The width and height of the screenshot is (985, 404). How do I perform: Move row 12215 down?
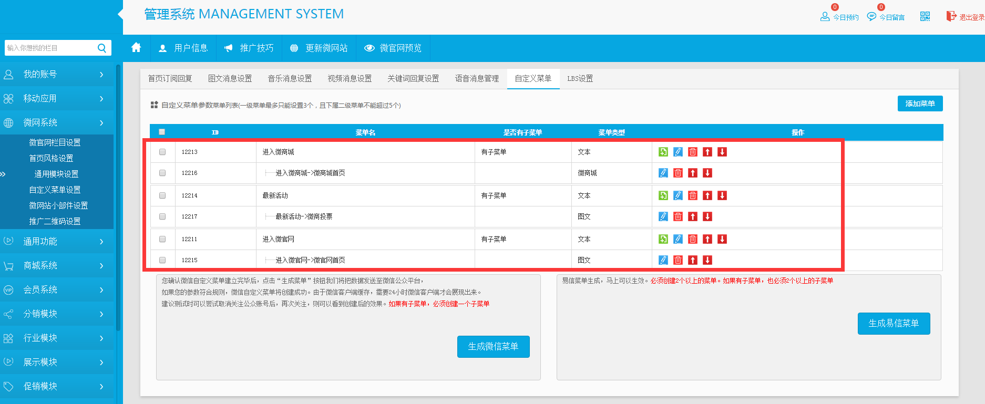tap(707, 260)
